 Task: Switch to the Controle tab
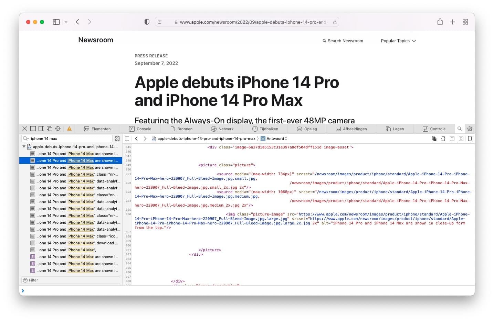click(x=434, y=129)
